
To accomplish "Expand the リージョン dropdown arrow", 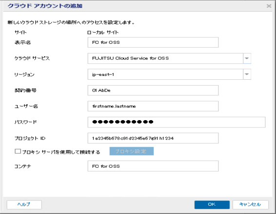I will pyautogui.click(x=247, y=74).
